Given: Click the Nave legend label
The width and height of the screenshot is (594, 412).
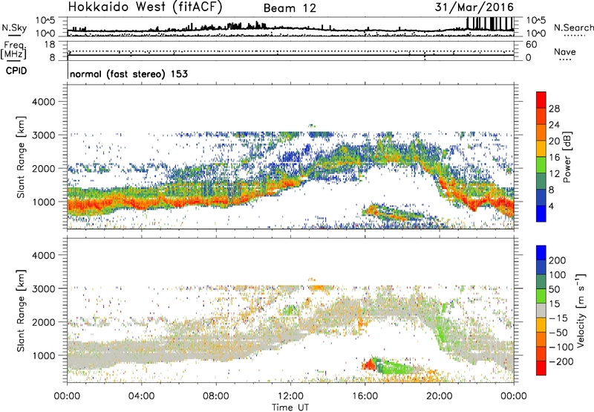Looking at the screenshot, I should click(565, 51).
